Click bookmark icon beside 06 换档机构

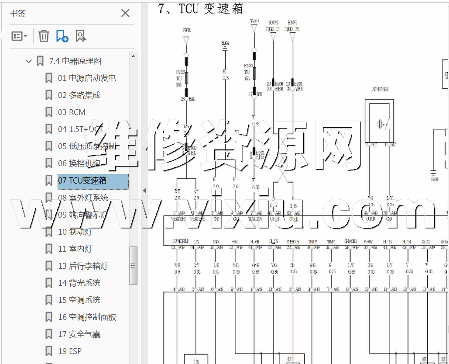pyautogui.click(x=49, y=163)
